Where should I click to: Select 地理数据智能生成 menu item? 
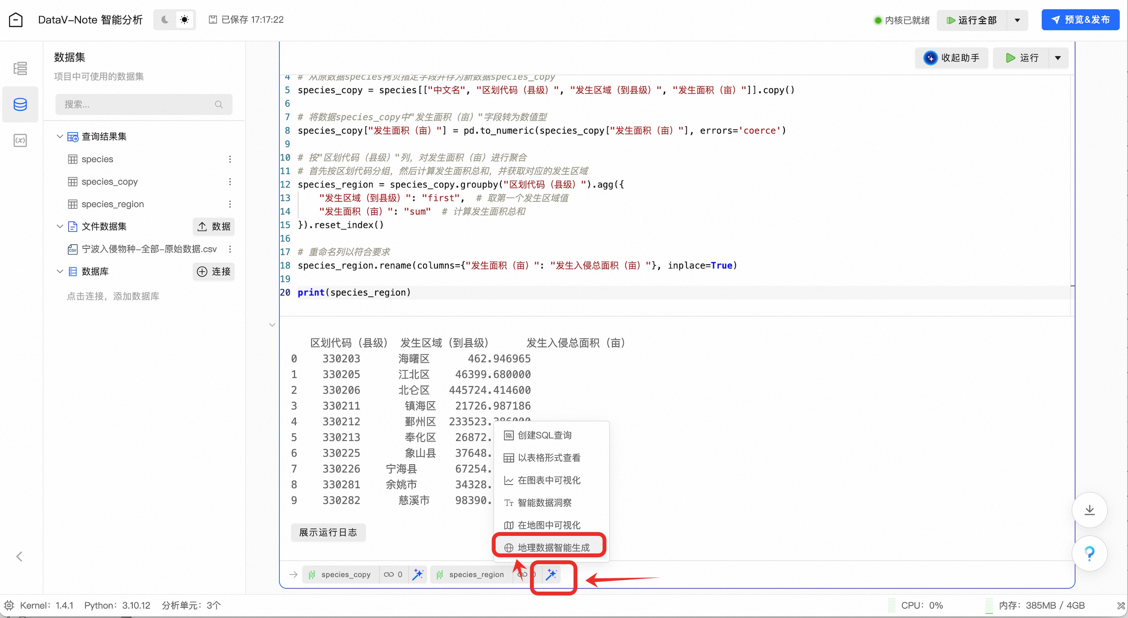[553, 548]
